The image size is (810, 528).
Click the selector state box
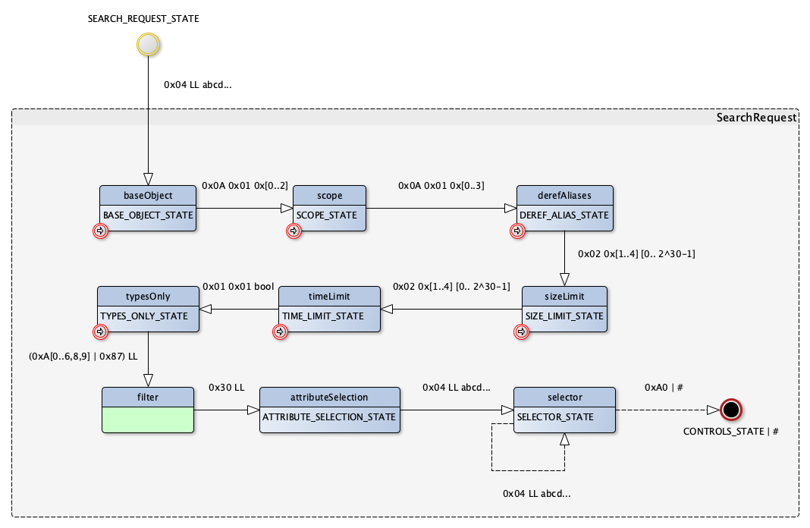click(564, 410)
